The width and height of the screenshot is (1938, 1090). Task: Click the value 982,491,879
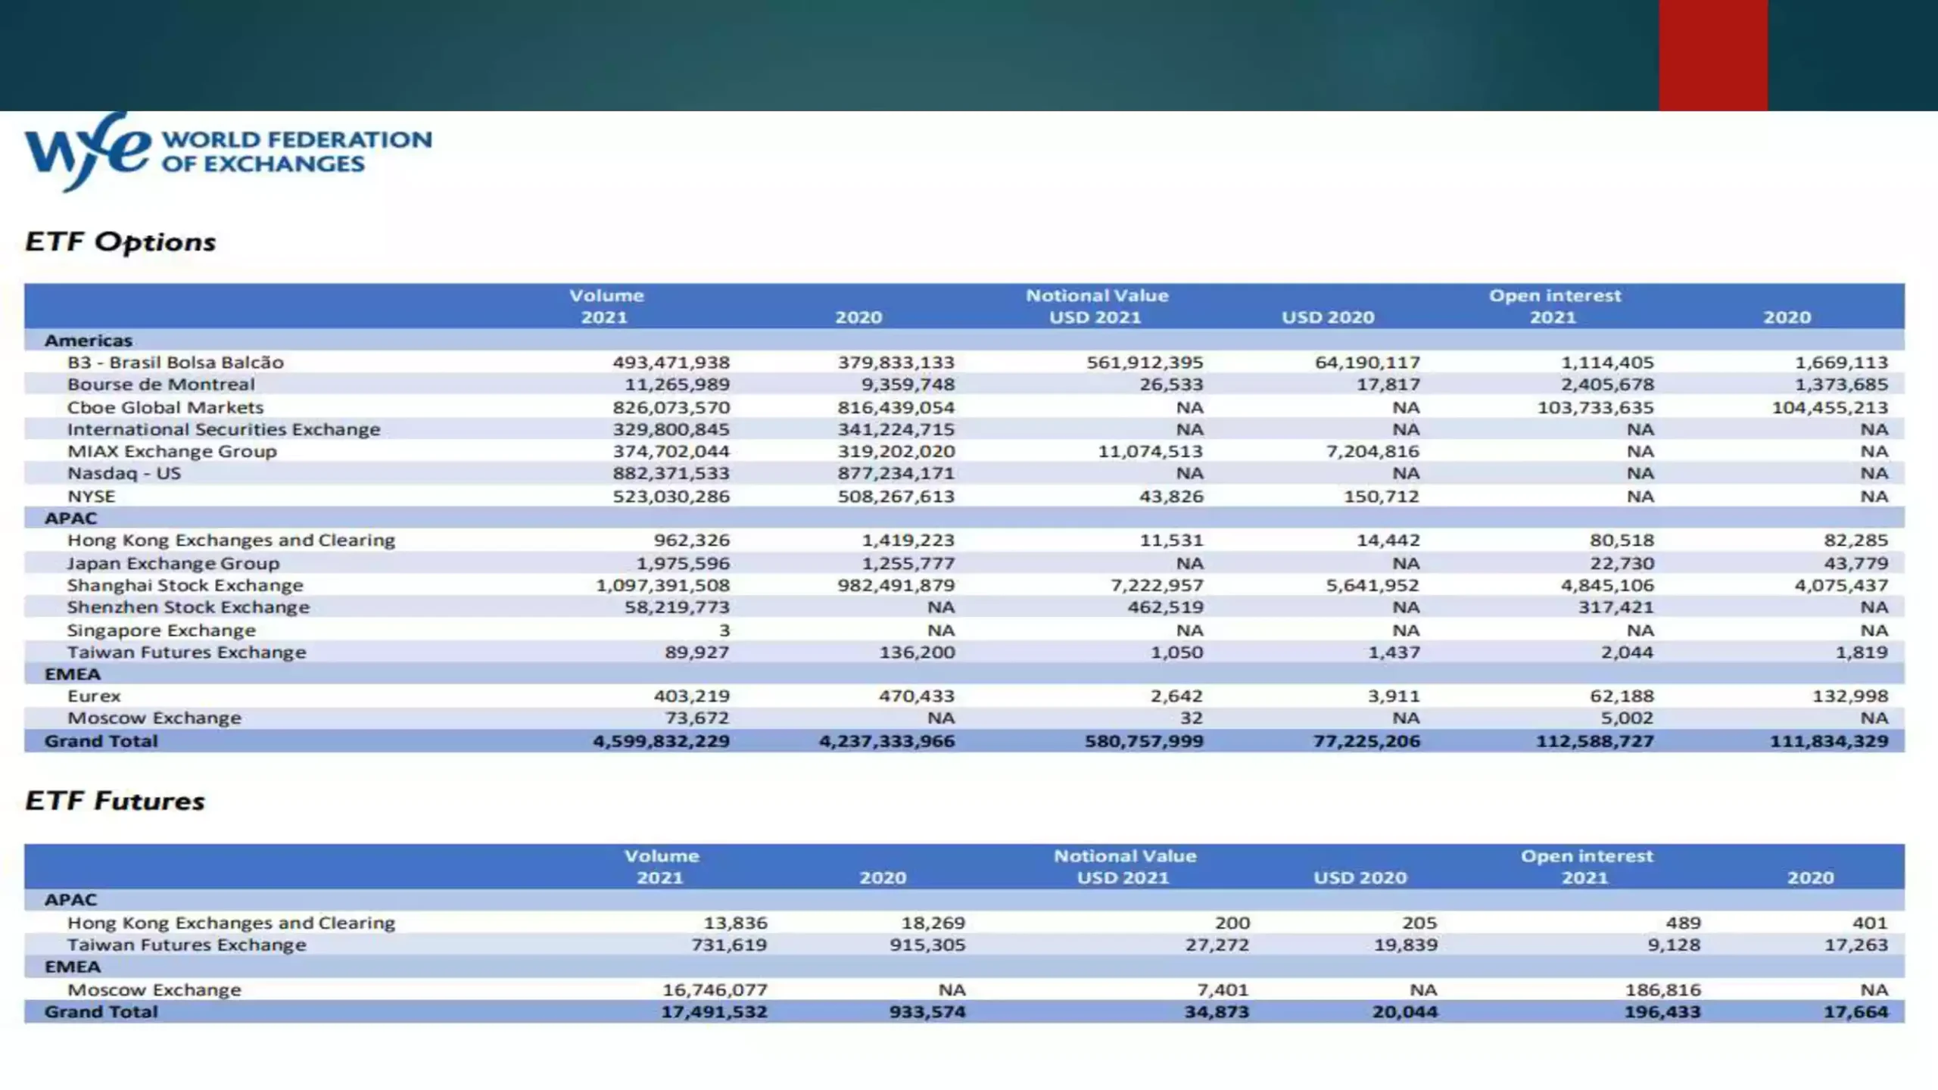(x=896, y=585)
